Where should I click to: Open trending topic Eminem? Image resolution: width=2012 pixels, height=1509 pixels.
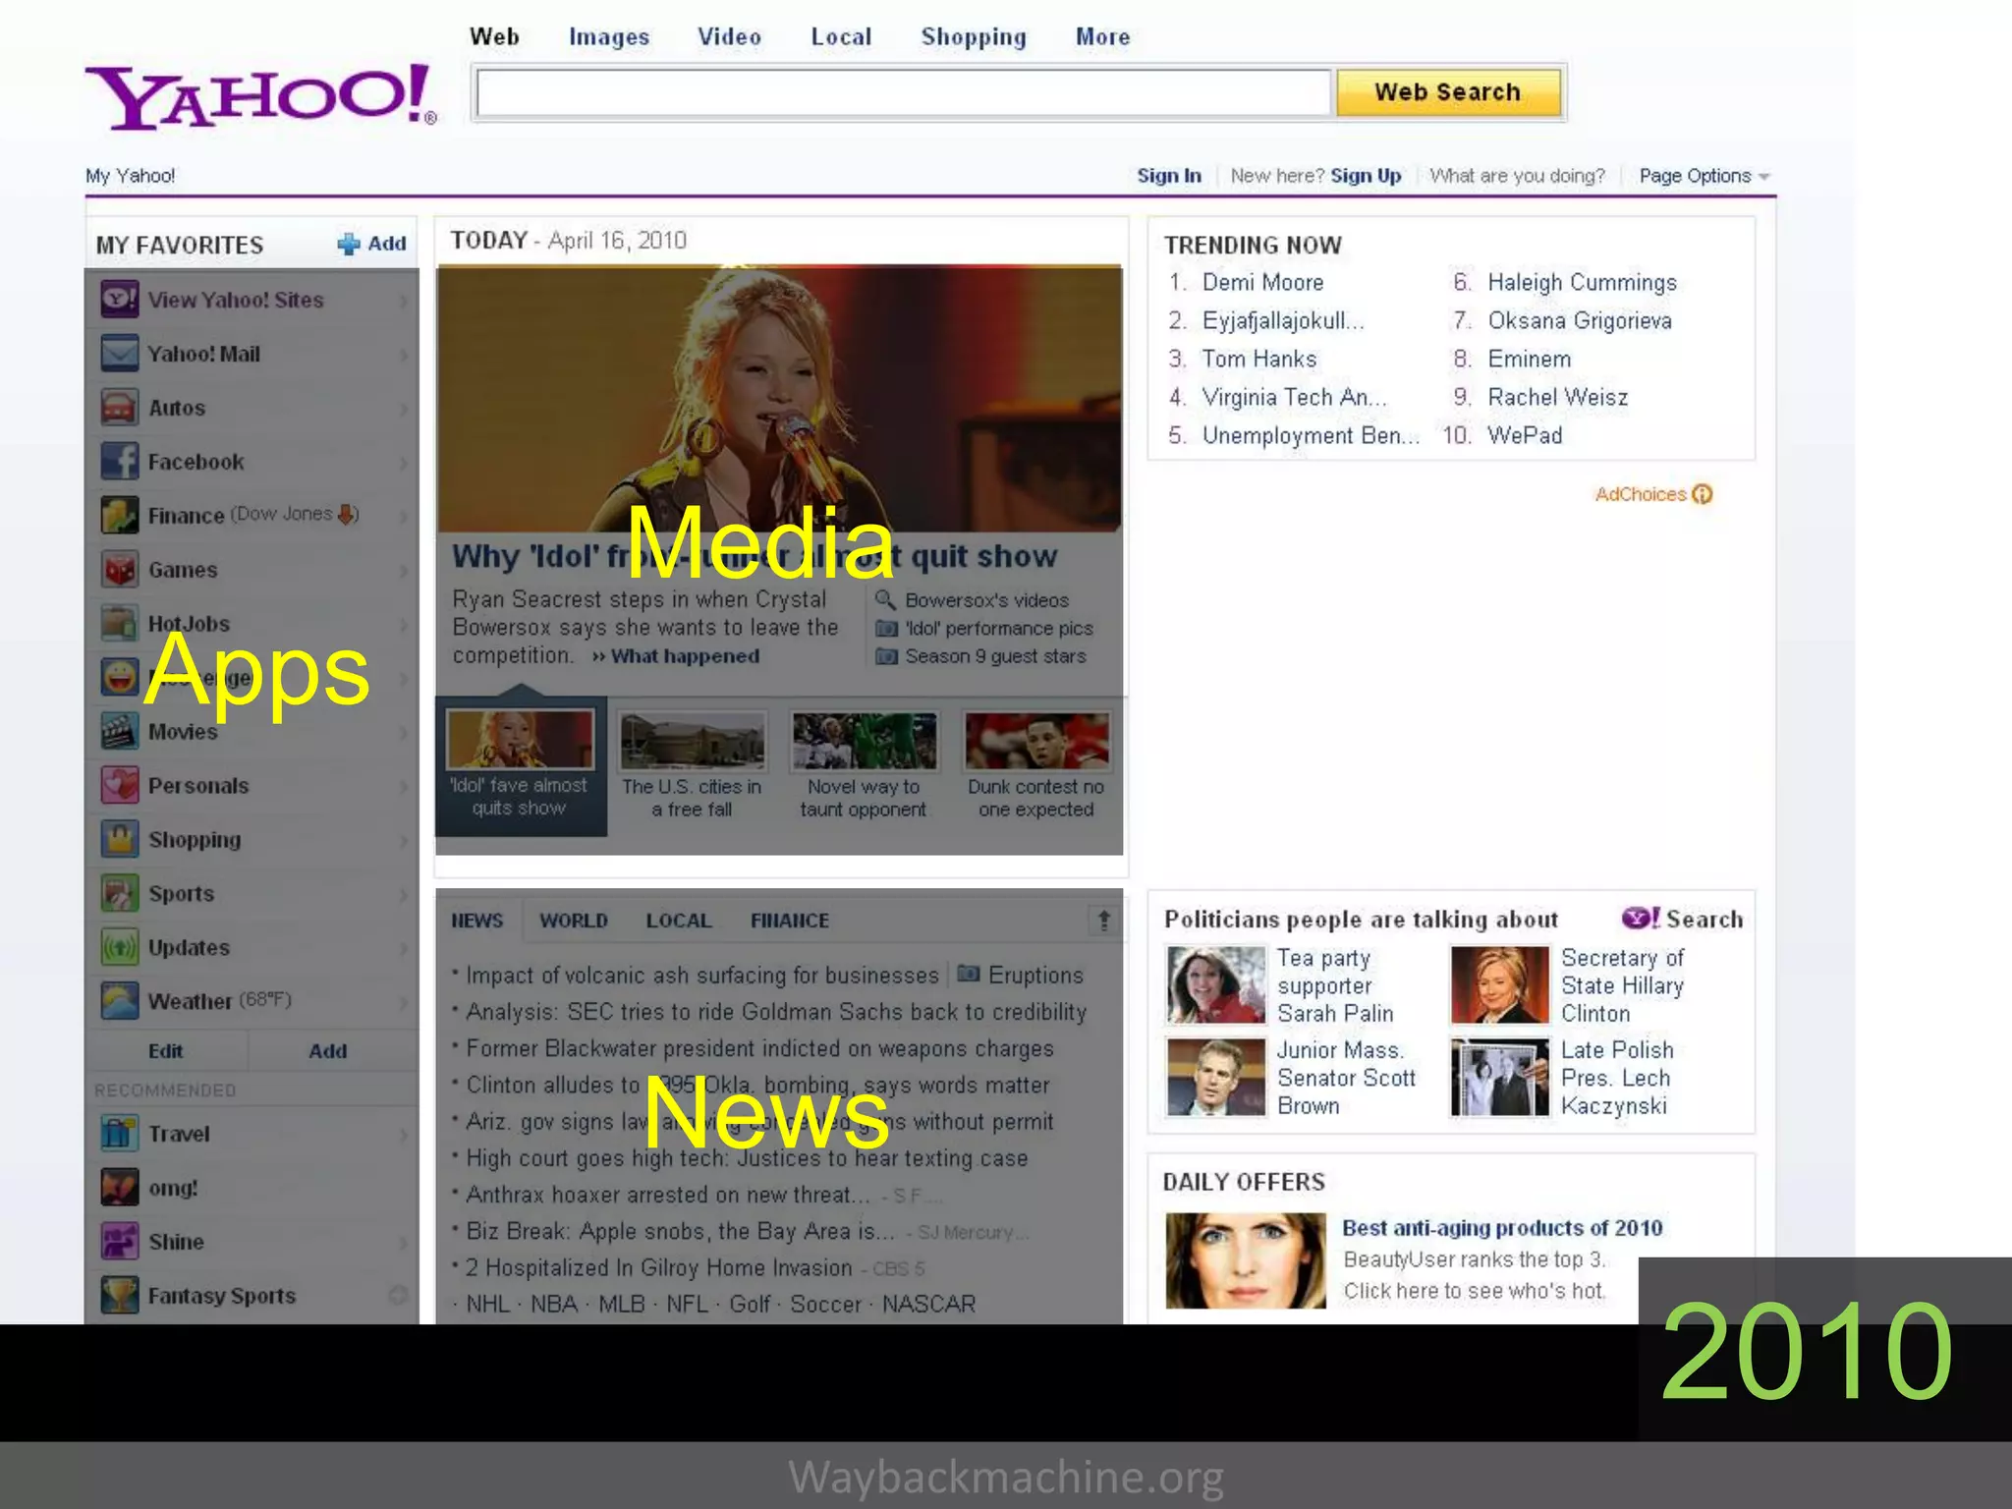[1530, 360]
